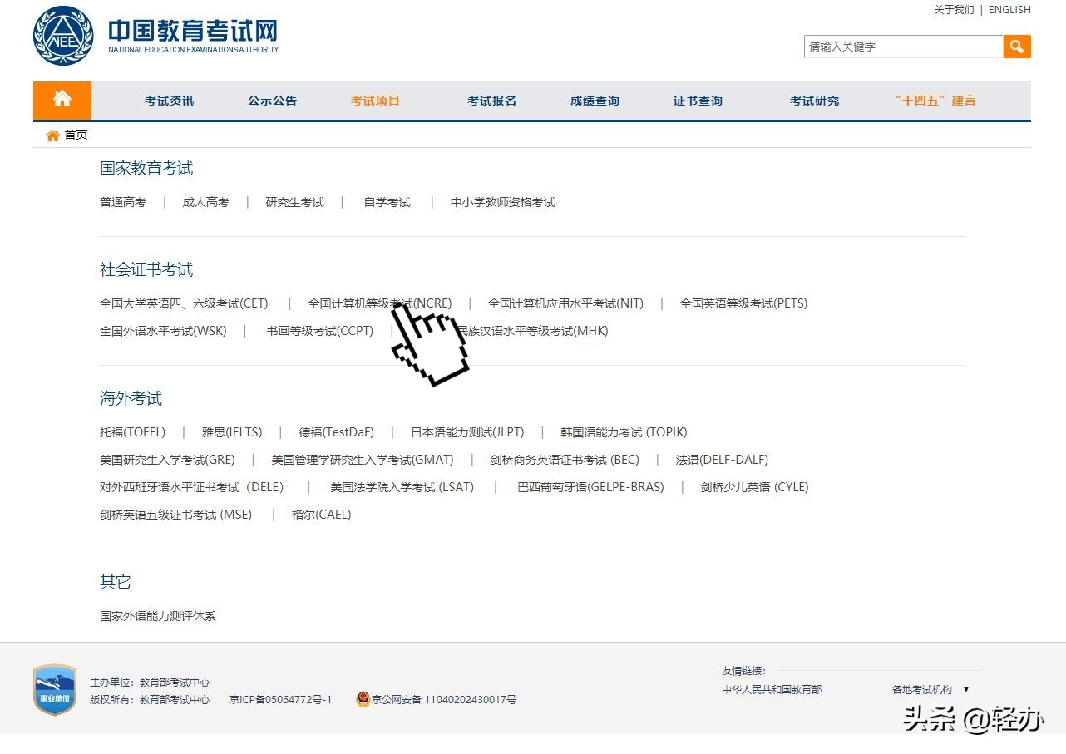Viewport: 1066px width, 754px height.
Task: Open the 成人高考 link
Action: tap(205, 202)
